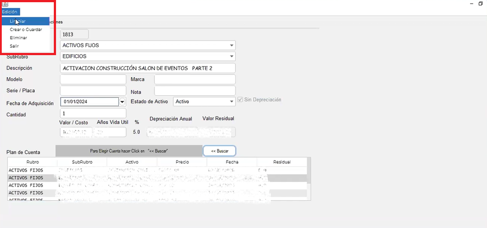Viewport: 487px width, 228px height.
Task: Click the Nota input field
Action: [x=195, y=91]
